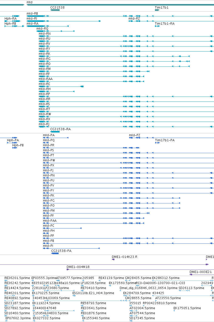Click the mtd-RC transcript label
214x322 pixels.
pyautogui.click(x=45, y=84)
